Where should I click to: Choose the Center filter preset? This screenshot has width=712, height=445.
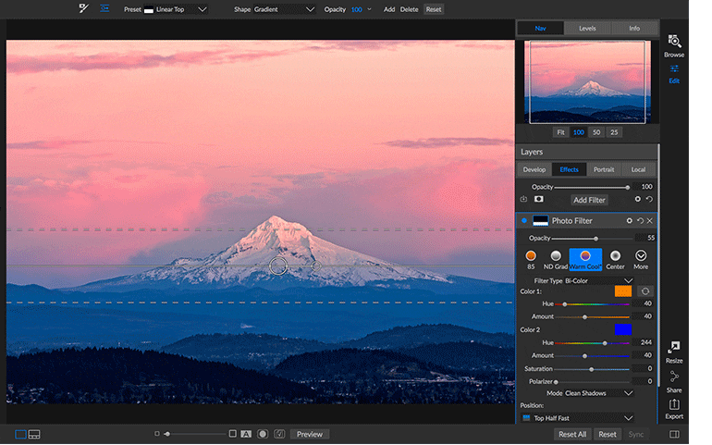point(615,260)
